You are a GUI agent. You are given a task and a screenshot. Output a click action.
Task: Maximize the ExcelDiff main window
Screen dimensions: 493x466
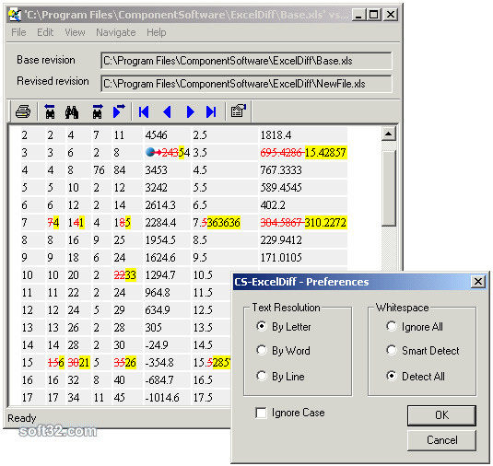374,15
